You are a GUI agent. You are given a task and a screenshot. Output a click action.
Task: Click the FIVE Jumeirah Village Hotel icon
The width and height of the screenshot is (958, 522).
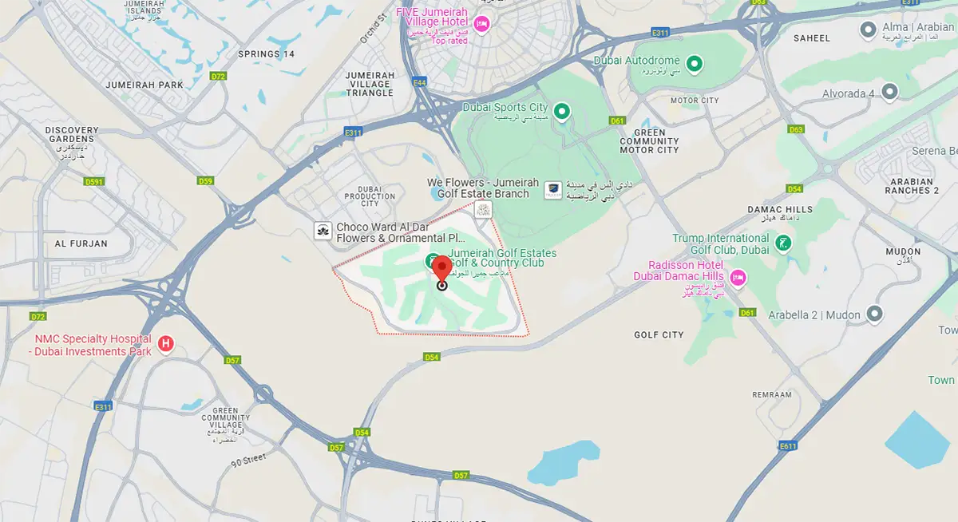pyautogui.click(x=481, y=25)
